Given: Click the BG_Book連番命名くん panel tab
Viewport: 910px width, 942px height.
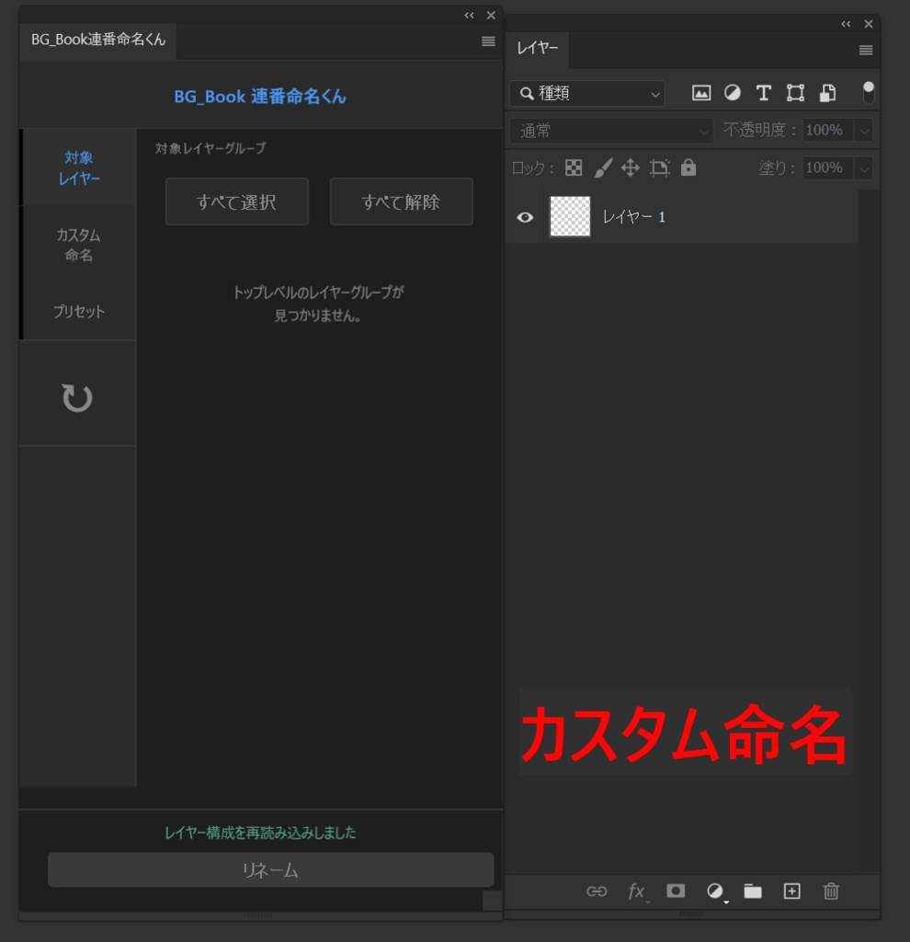Looking at the screenshot, I should pos(97,40).
